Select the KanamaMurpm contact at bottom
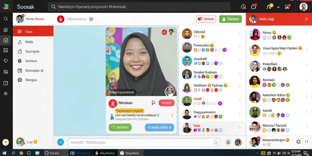The image size is (312, 156). [271, 142]
